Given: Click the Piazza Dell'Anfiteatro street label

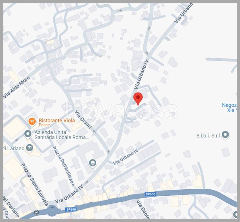Looking at the screenshot, I should tap(64, 166).
